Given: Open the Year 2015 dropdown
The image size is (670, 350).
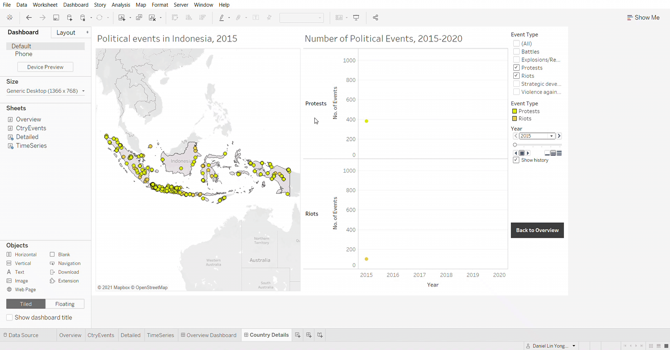Looking at the screenshot, I should 551,136.
